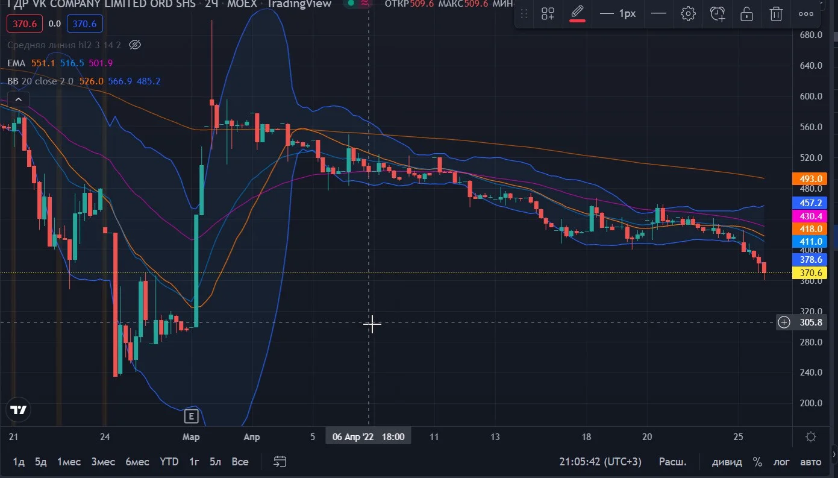838x478 pixels.
Task: Set the chart range to 3мес
Action: point(103,462)
